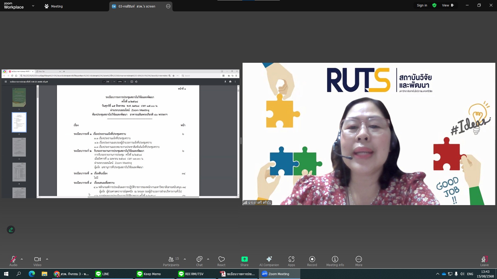This screenshot has height=279, width=497.
Task: Open the React emoji menu
Action: click(221, 261)
